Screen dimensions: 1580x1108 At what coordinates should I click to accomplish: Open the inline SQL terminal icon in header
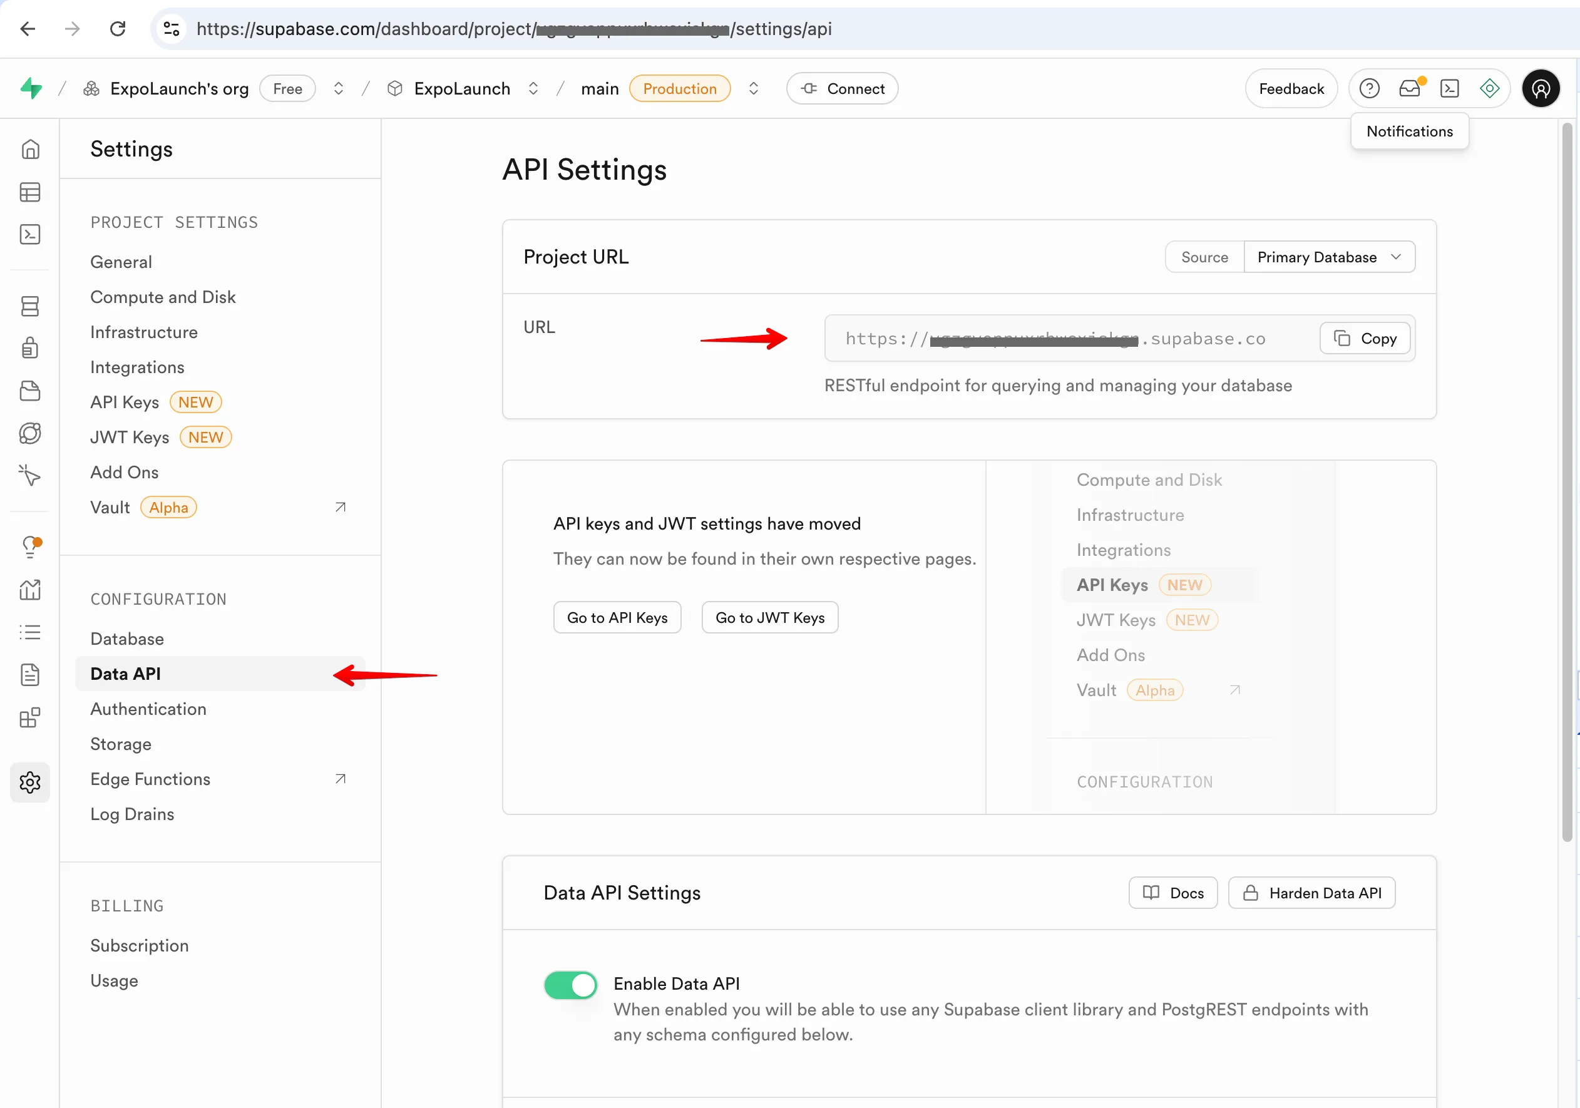[1450, 89]
